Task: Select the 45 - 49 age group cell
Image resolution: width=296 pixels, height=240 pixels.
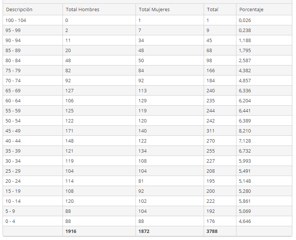Action: tap(13, 131)
